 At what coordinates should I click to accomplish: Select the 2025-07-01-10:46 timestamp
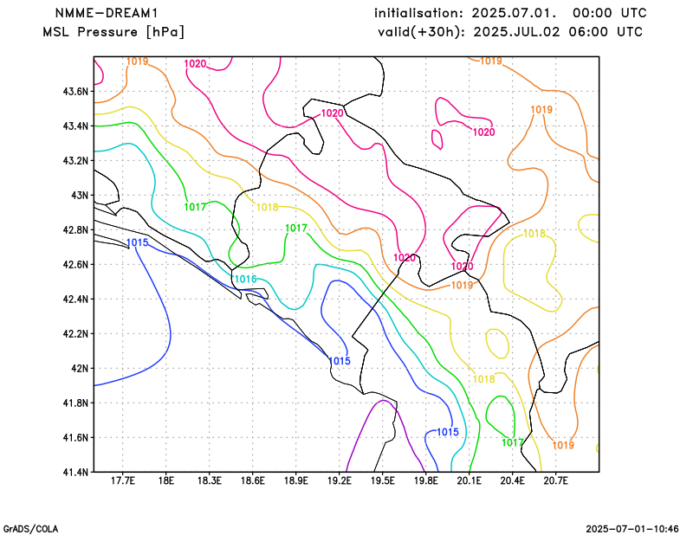click(x=632, y=529)
